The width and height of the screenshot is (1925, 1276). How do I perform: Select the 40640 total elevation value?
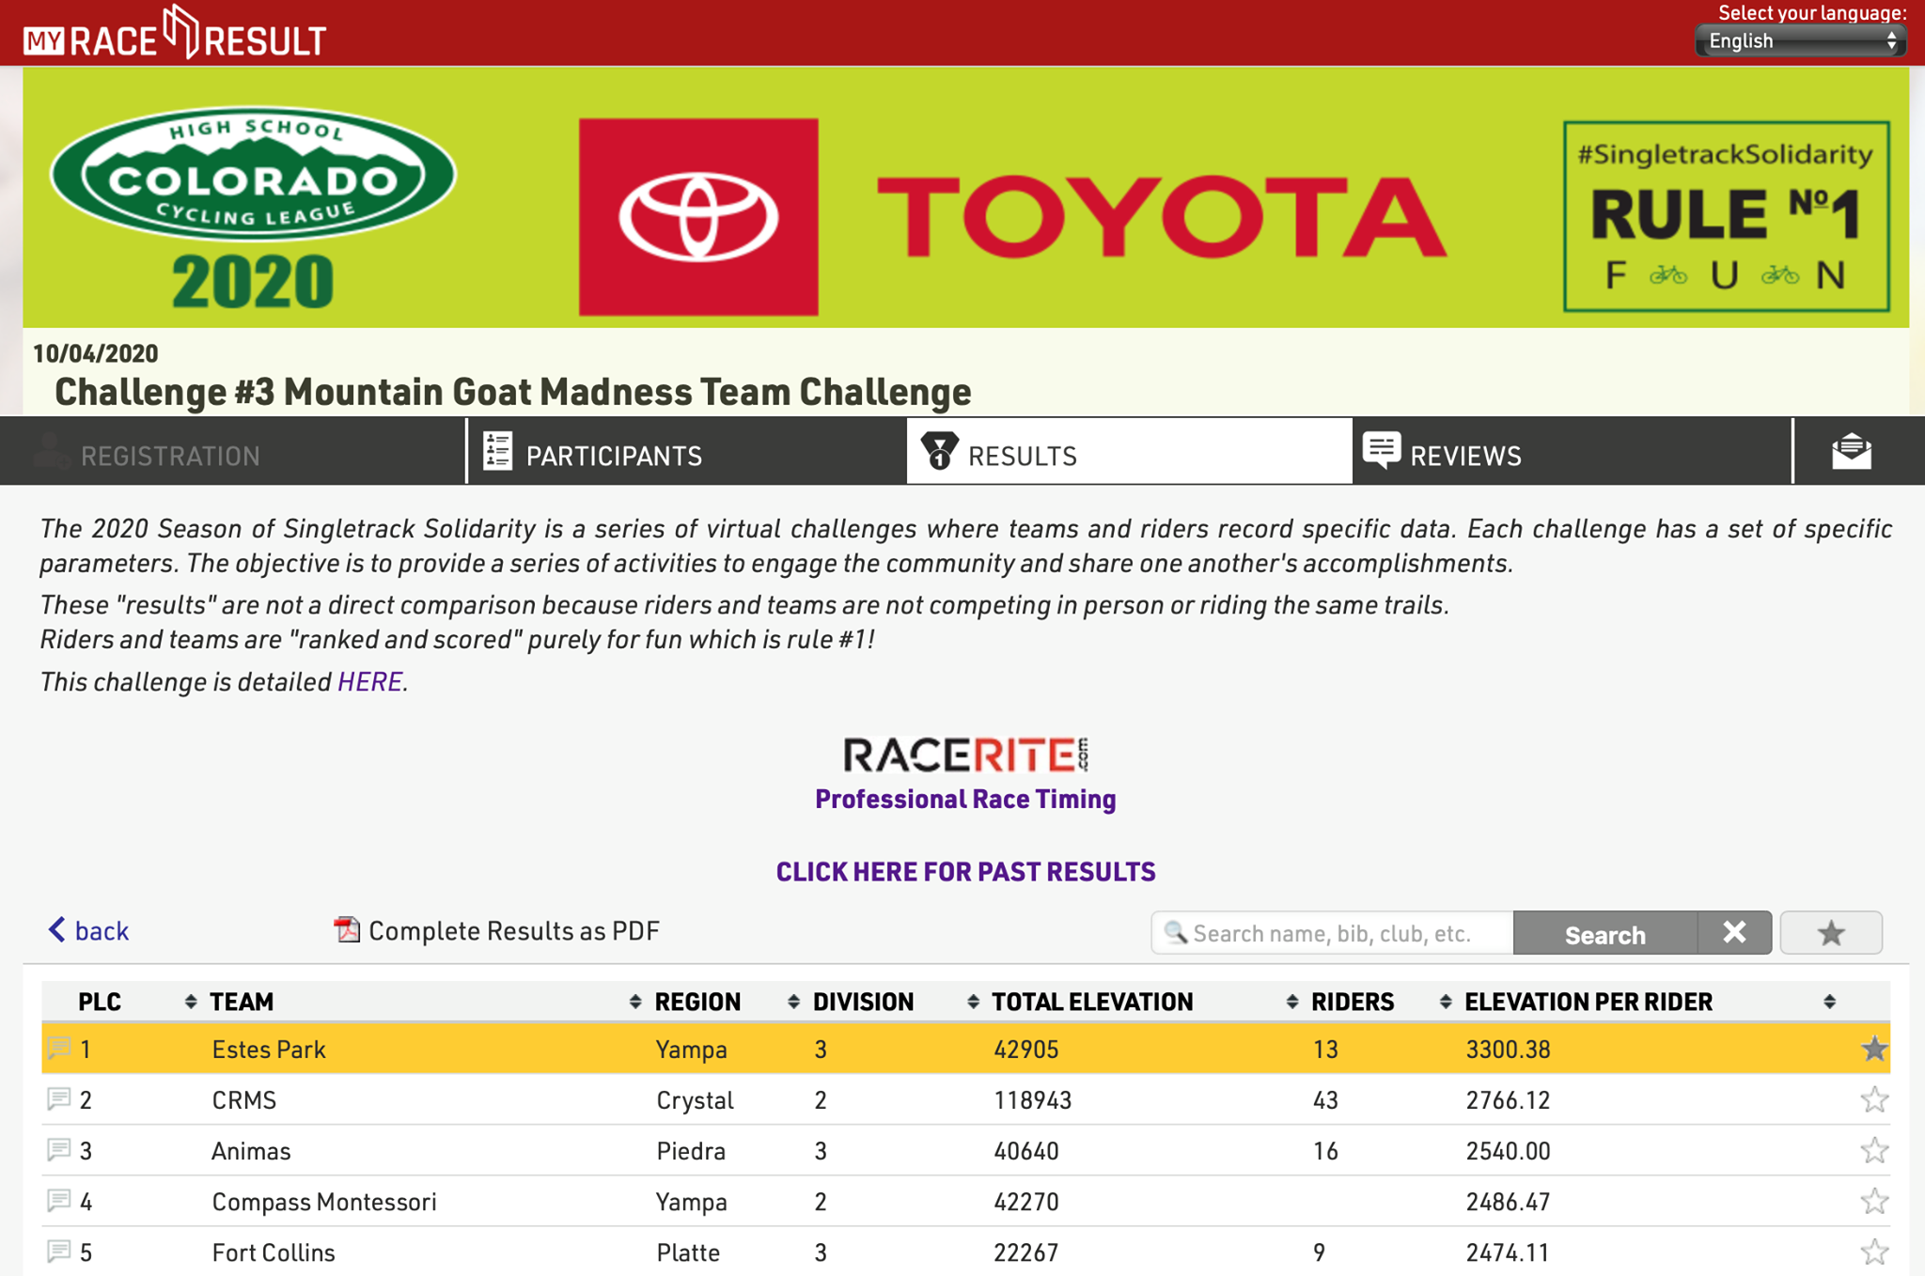pyautogui.click(x=1026, y=1151)
